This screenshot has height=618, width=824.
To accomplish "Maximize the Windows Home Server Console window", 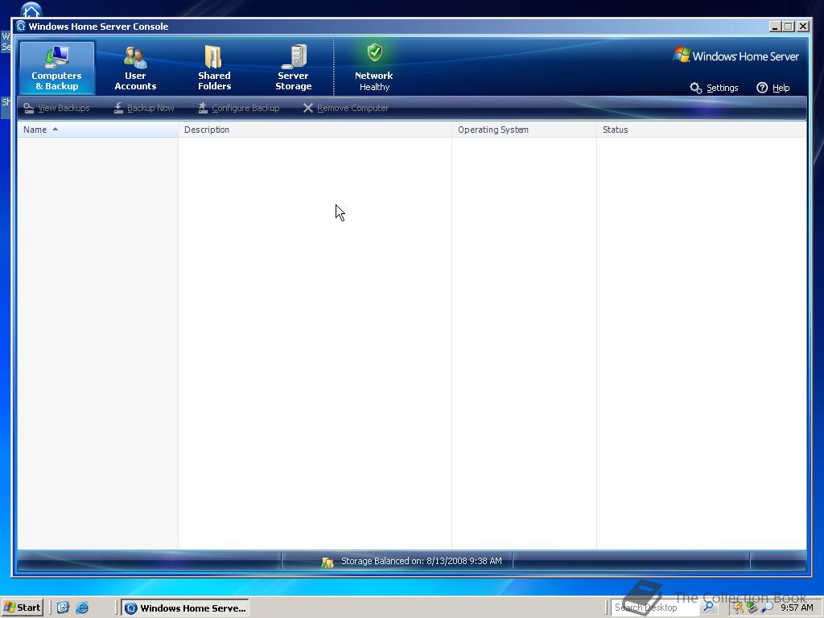I will pos(789,27).
